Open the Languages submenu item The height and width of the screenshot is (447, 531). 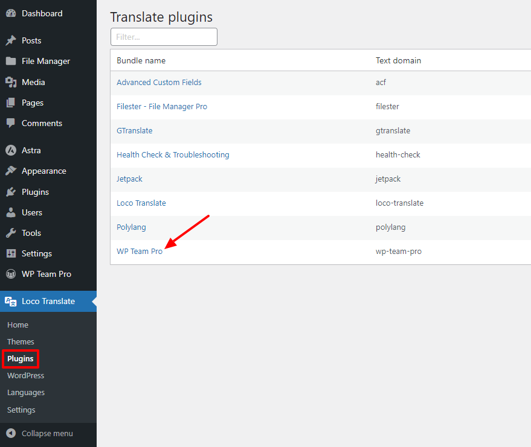coord(26,393)
